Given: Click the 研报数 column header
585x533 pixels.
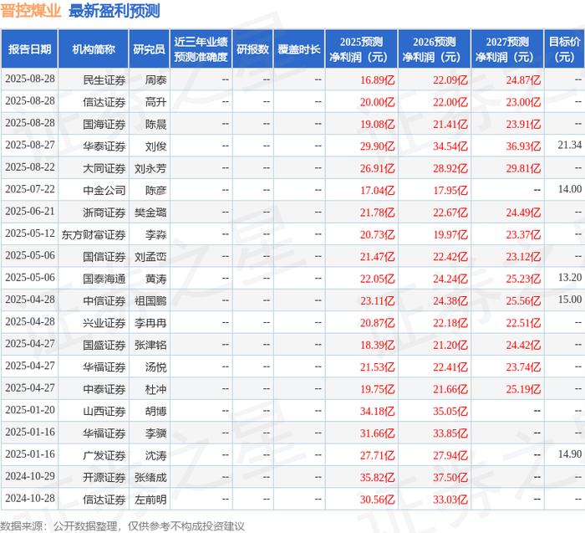Looking at the screenshot, I should point(252,49).
